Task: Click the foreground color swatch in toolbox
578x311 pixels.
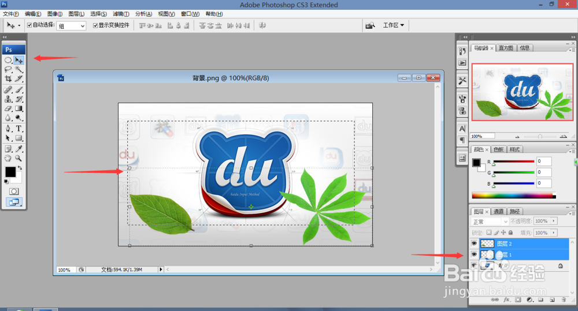Action: 10,172
